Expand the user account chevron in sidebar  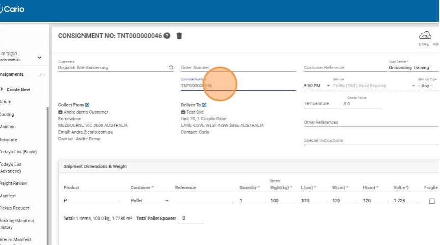[40, 57]
